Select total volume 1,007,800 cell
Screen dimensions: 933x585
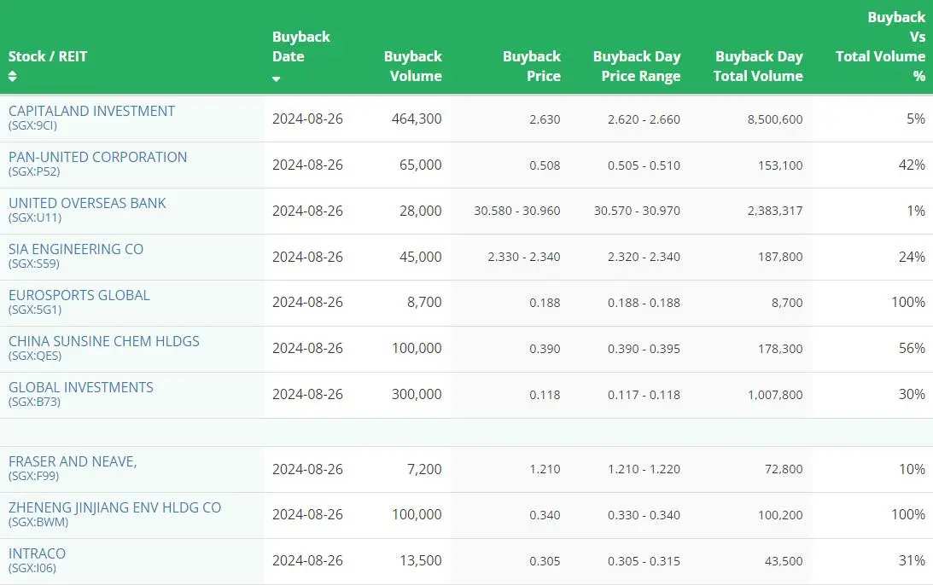(775, 395)
